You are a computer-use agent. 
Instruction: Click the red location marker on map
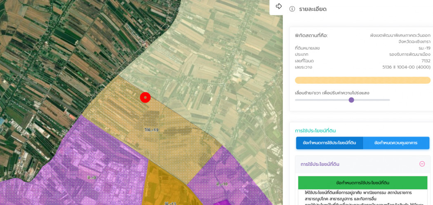coord(145,97)
